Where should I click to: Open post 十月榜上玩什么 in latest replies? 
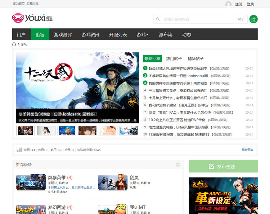click(178, 98)
